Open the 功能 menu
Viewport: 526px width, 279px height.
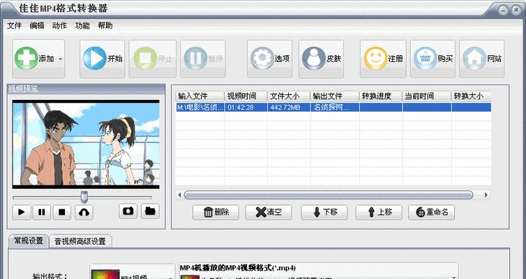(x=82, y=26)
